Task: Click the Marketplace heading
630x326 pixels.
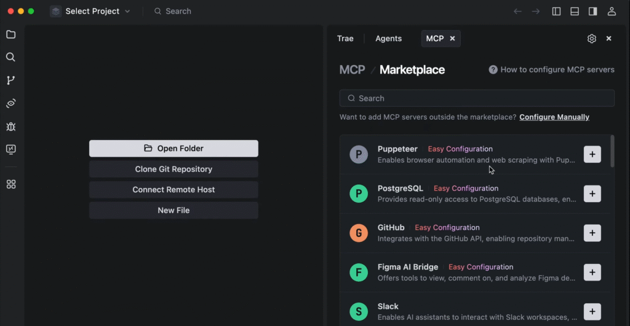Action: [x=412, y=70]
